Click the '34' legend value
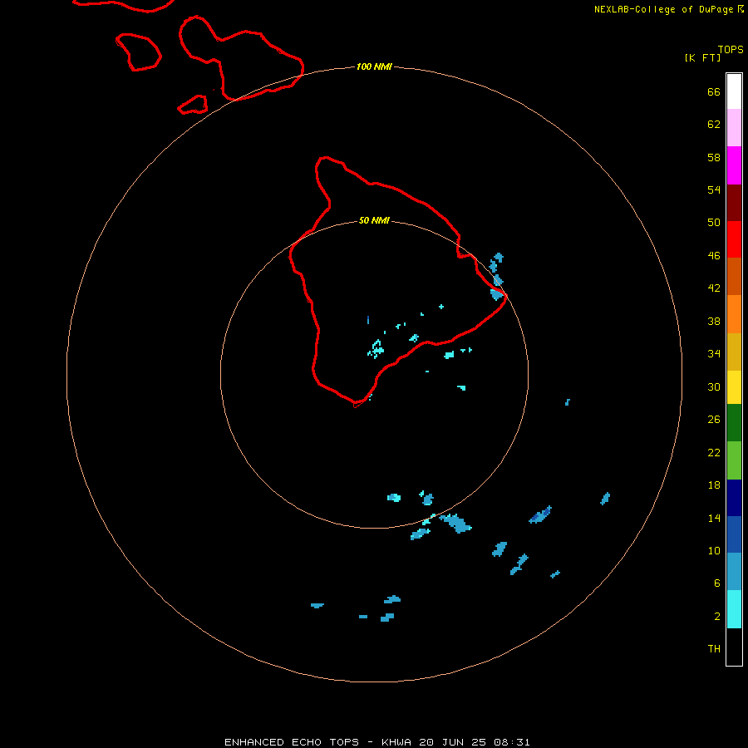 (714, 353)
